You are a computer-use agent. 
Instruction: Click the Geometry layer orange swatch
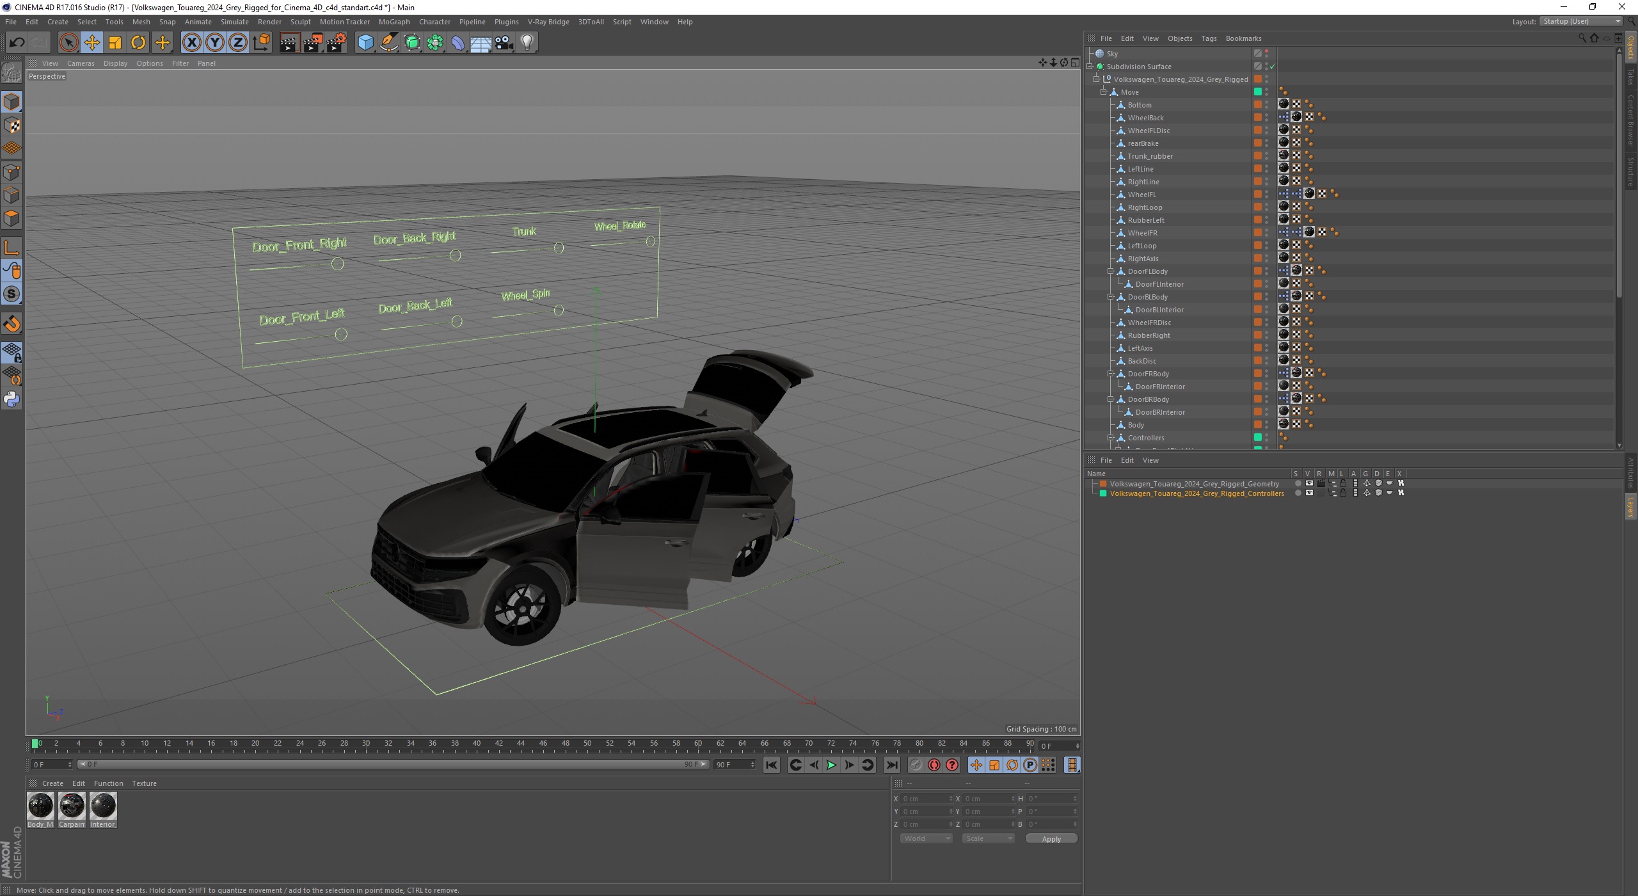(1103, 484)
